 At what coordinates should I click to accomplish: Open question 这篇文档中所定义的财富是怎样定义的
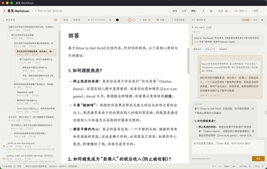pyautogui.click(x=32, y=28)
